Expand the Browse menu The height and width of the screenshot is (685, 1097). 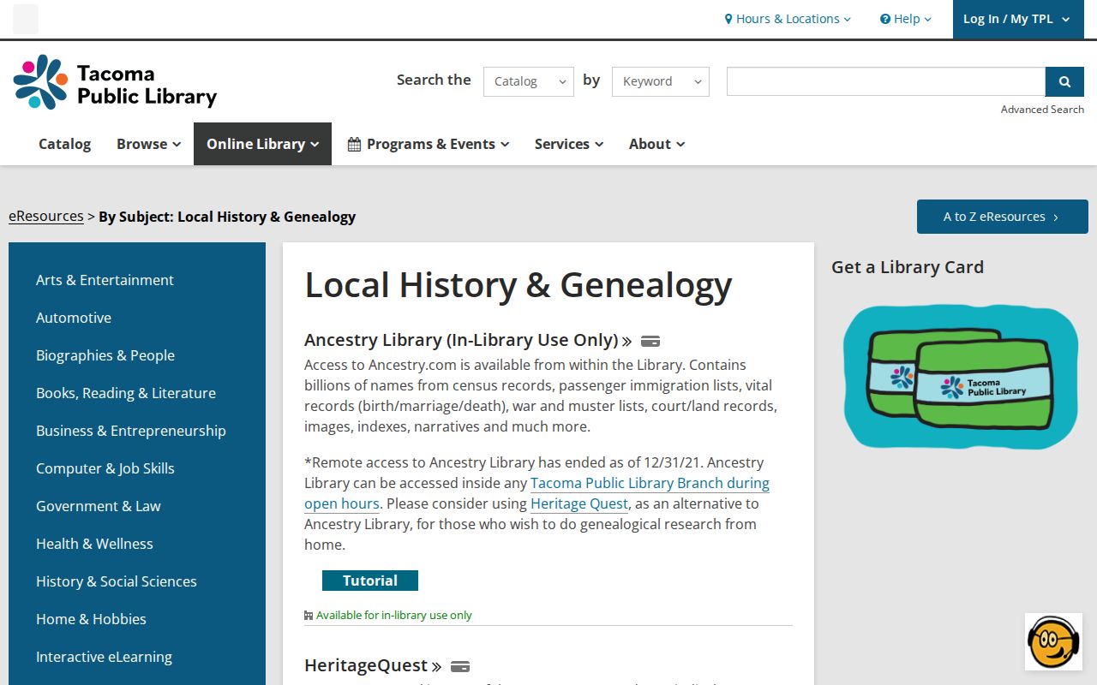pos(149,144)
